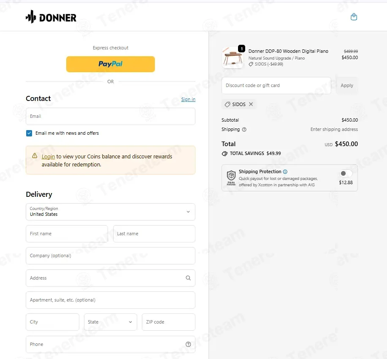
Task: Click the Sign in link
Action: click(x=188, y=99)
